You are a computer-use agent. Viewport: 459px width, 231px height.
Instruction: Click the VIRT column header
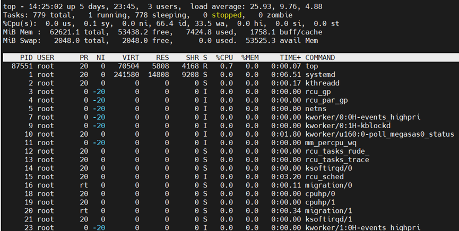click(131, 58)
